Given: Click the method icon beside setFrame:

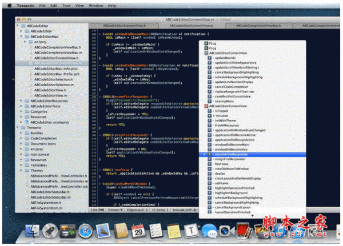Looking at the screenshot, I should click(210, 183).
